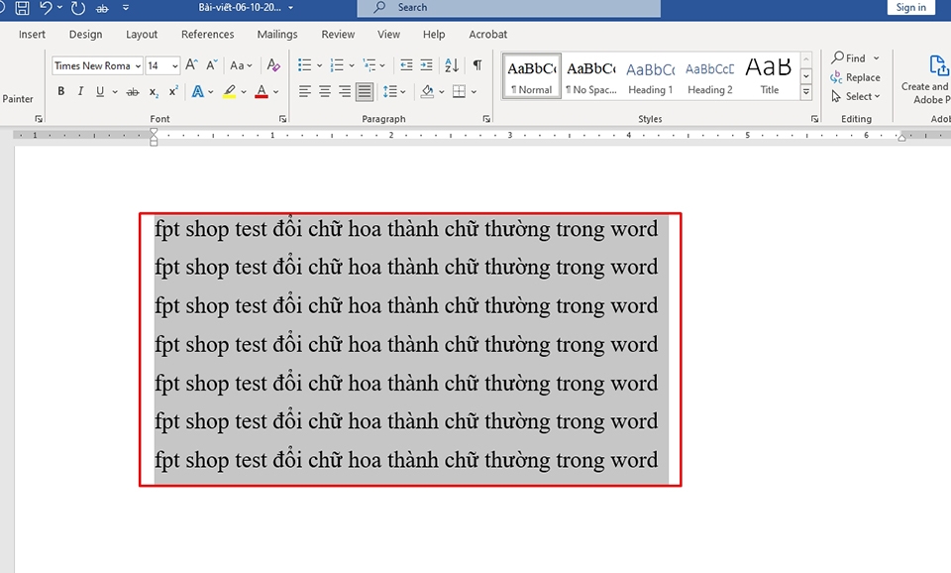Open the Mailings tab
951x573 pixels.
(x=277, y=35)
